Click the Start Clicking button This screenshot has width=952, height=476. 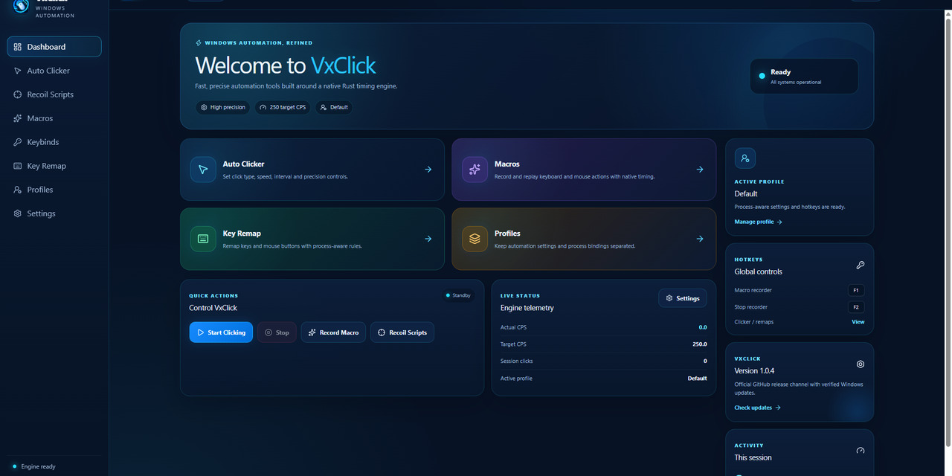pyautogui.click(x=221, y=332)
